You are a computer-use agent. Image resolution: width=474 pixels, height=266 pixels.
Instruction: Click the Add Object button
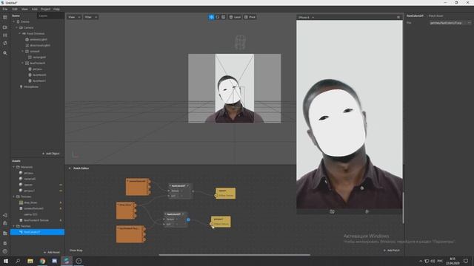click(51, 154)
